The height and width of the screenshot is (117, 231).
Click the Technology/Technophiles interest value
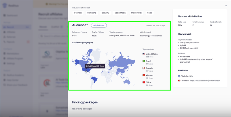(x=151, y=36)
